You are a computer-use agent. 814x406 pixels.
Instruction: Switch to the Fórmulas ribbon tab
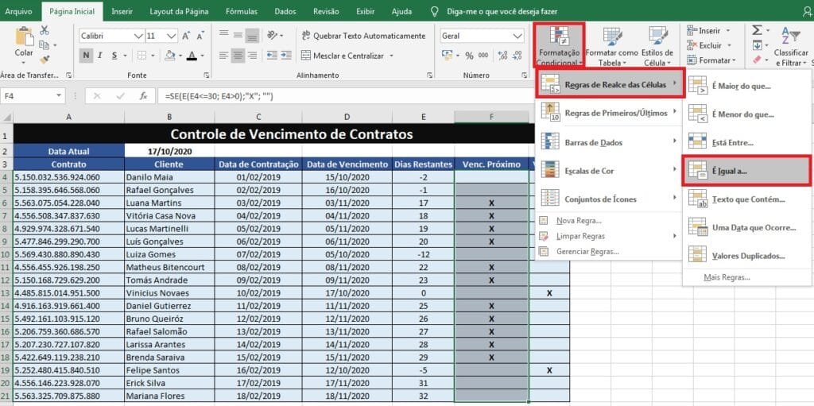point(243,11)
